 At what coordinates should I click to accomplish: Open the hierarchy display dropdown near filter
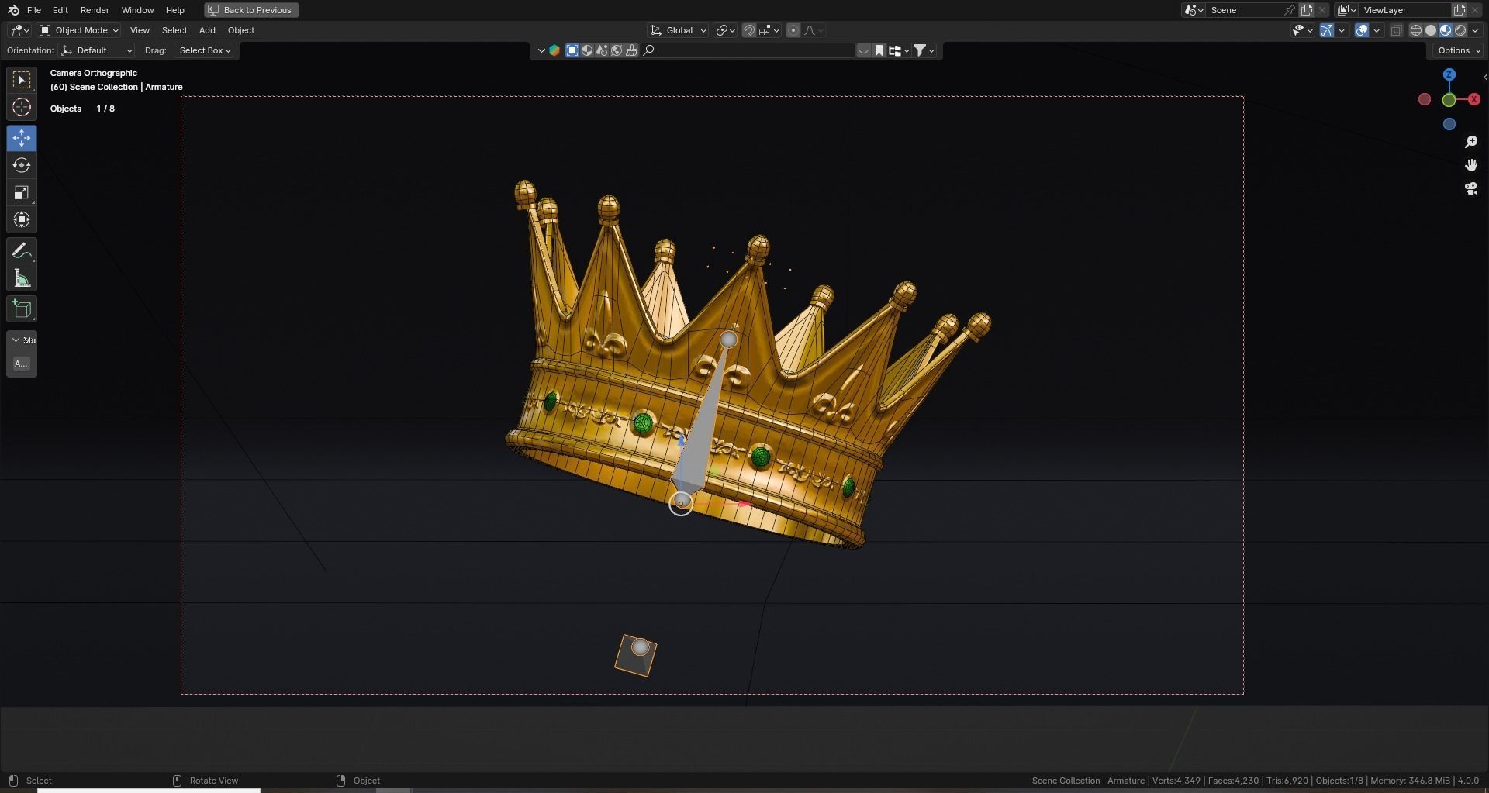tap(898, 50)
